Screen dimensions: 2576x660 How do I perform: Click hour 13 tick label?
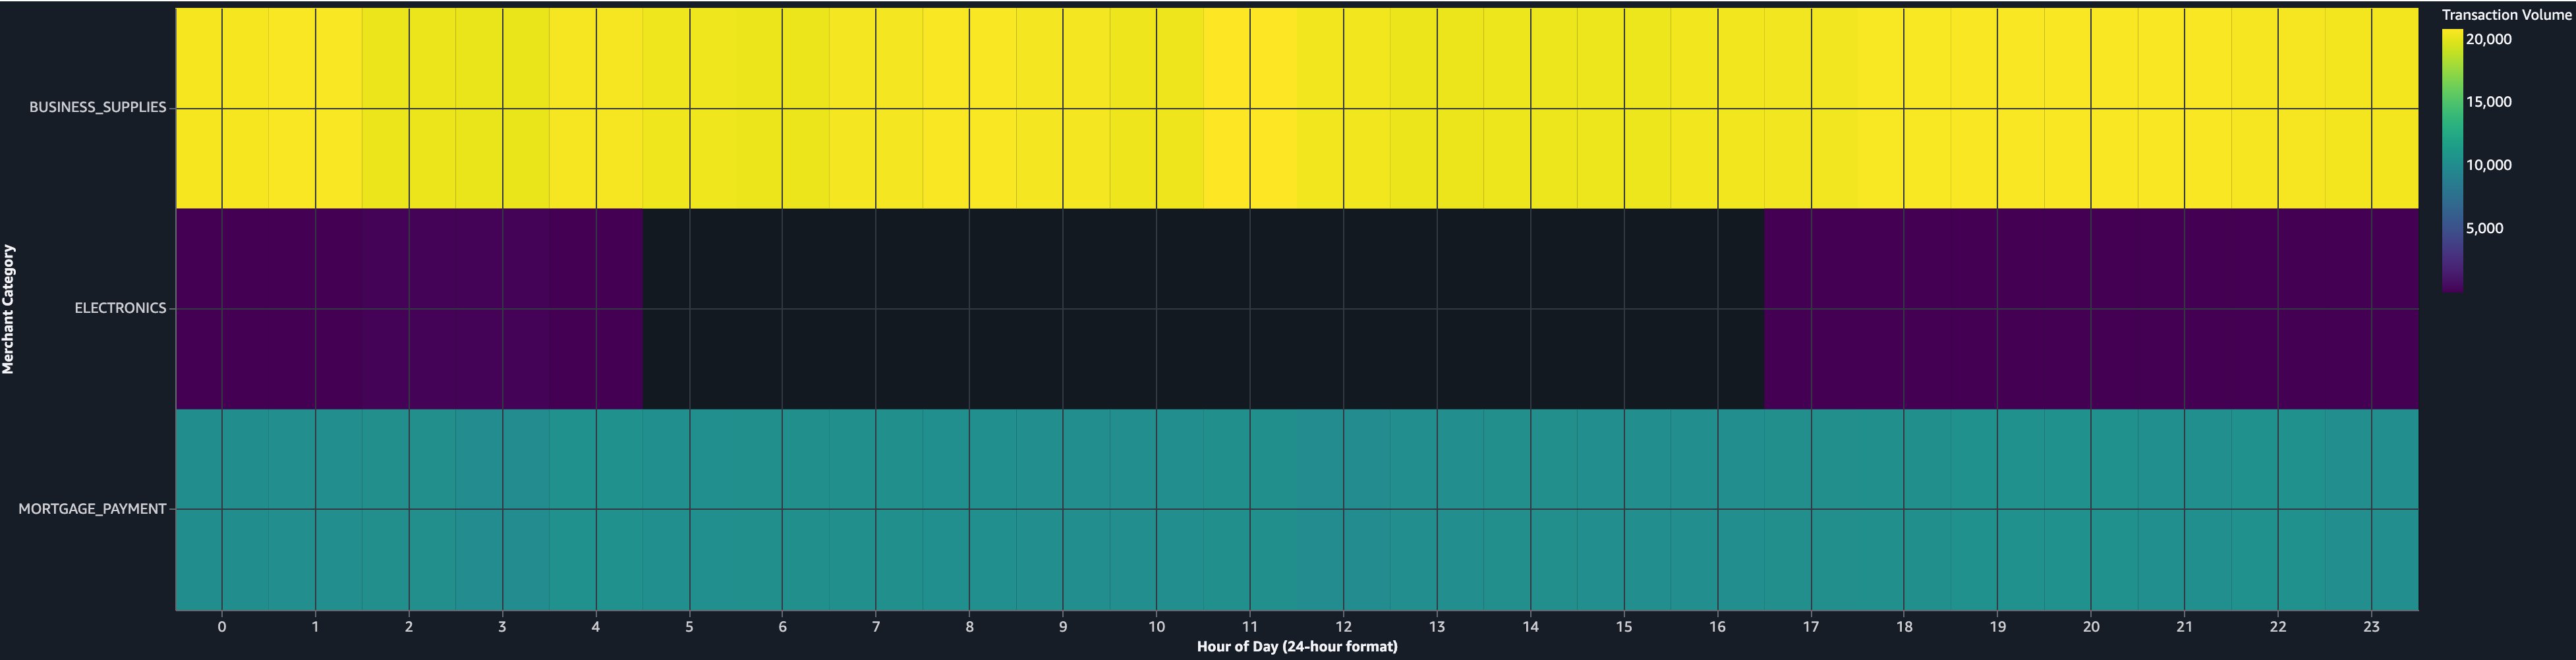pos(1437,627)
